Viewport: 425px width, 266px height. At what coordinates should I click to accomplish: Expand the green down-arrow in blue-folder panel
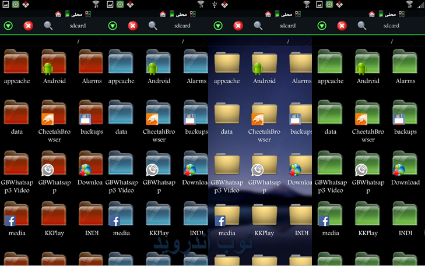(113, 26)
